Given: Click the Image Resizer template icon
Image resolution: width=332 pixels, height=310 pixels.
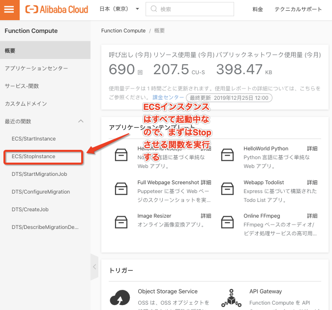Looking at the screenshot, I should [121, 222].
